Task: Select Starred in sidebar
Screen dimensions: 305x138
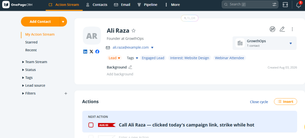Action: (31, 42)
